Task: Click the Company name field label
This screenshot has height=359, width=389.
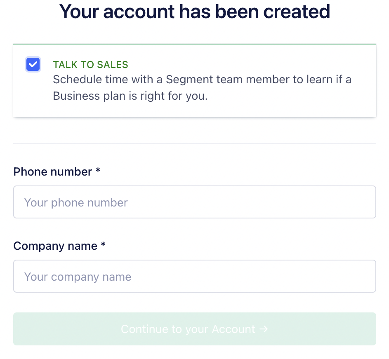Action: point(54,246)
